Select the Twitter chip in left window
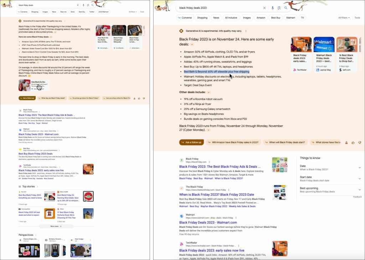This screenshot has height=260, width=365. tap(92, 12)
